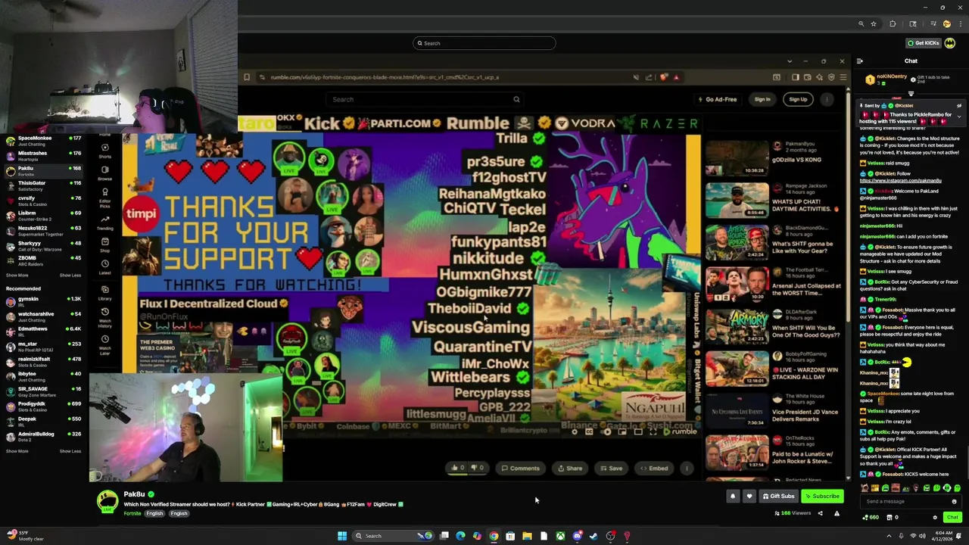Click the Gift Subs button
This screenshot has height=545, width=969.
(x=778, y=497)
